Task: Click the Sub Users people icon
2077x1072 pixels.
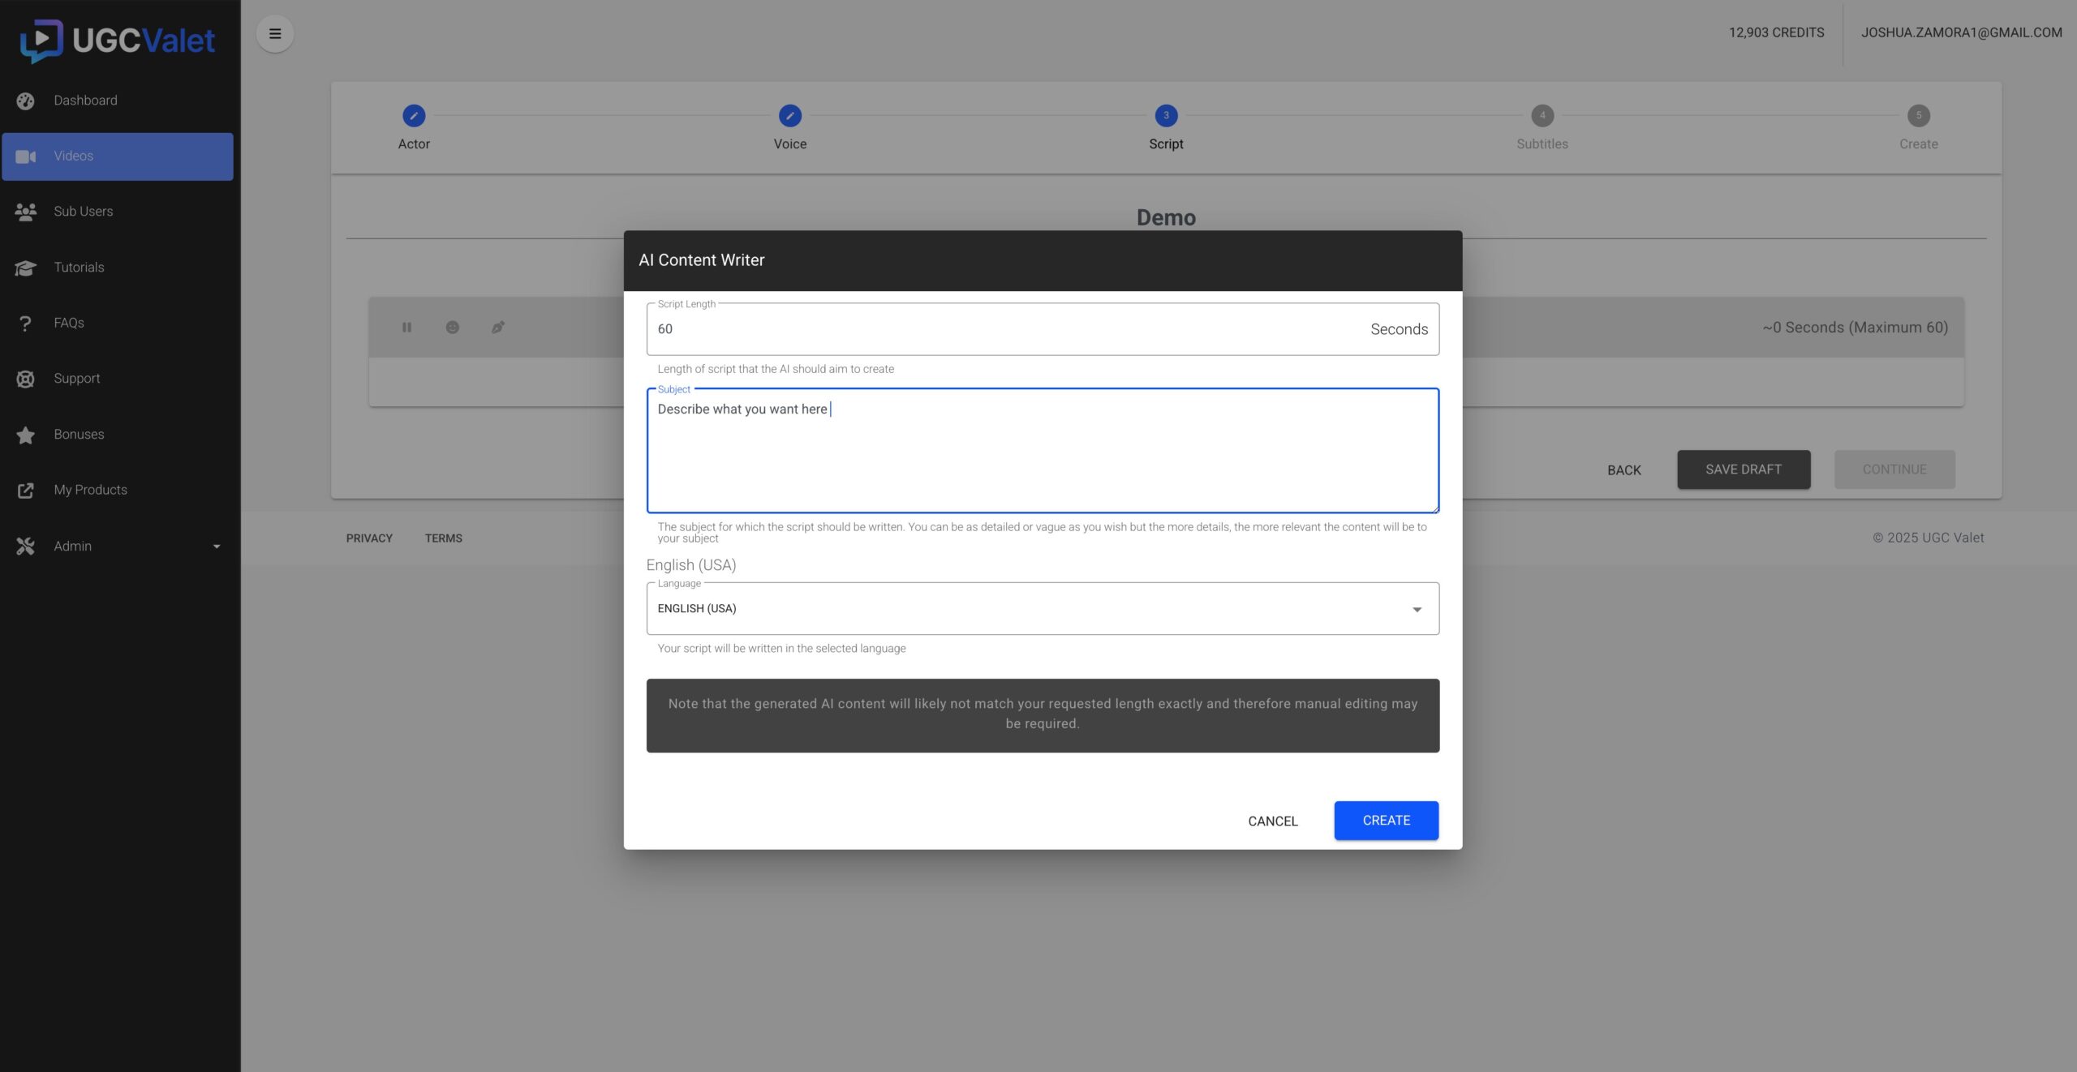Action: (25, 212)
